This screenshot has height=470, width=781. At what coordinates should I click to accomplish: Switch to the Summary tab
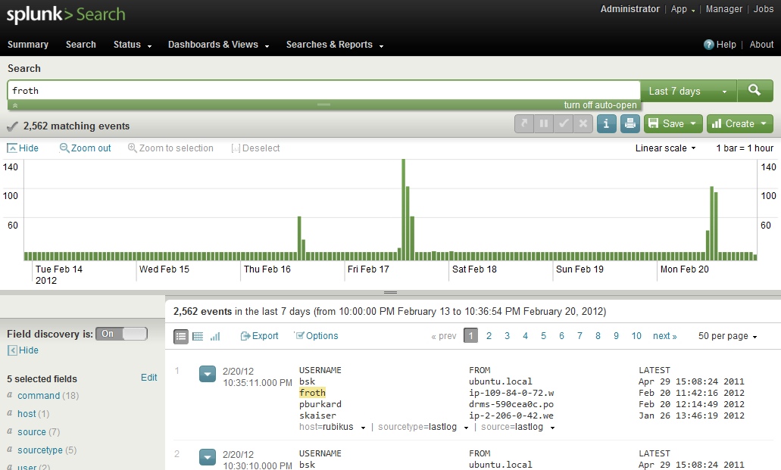tap(27, 45)
